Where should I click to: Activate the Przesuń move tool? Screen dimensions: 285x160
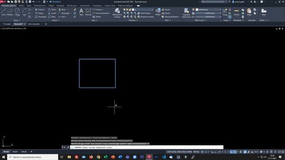coord(40,10)
